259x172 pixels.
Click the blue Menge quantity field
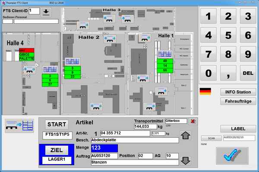click(104, 148)
